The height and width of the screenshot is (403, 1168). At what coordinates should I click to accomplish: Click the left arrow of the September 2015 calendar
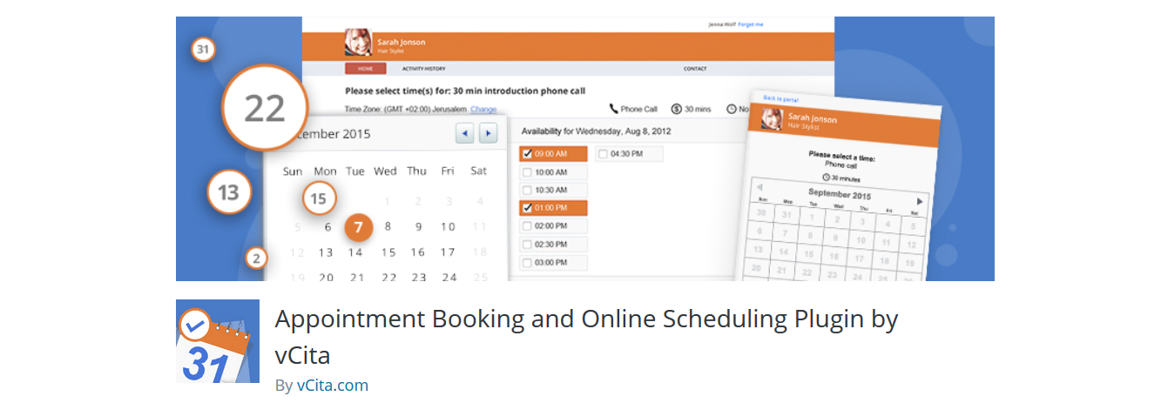coord(759,186)
